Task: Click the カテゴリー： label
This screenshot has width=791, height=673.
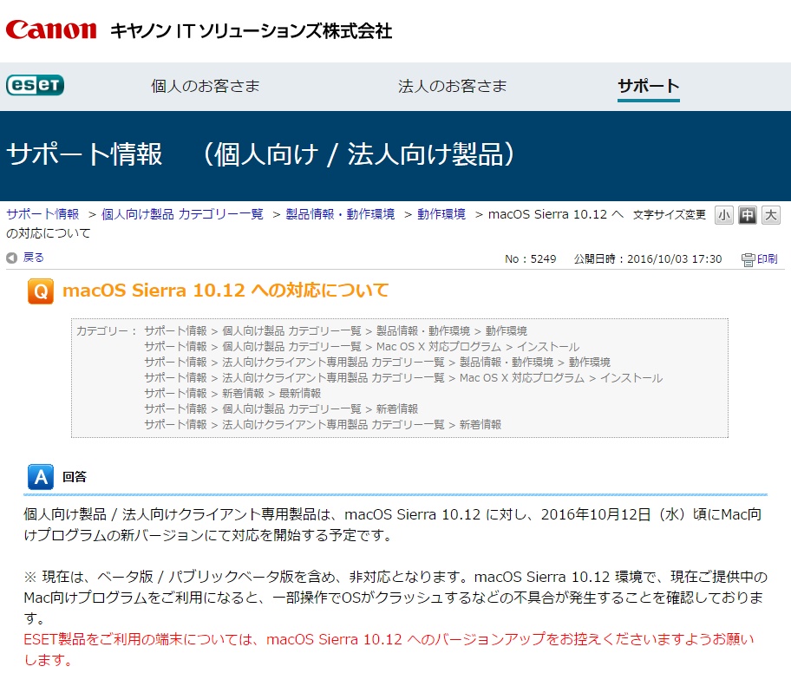Action: point(107,331)
